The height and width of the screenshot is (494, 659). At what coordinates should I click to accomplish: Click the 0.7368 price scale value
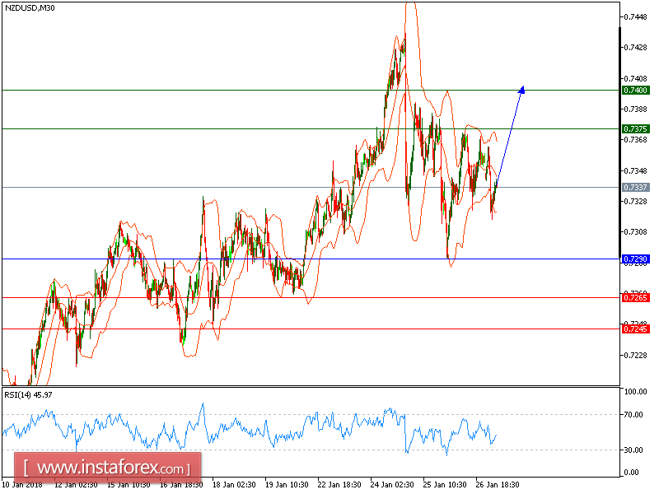point(635,139)
